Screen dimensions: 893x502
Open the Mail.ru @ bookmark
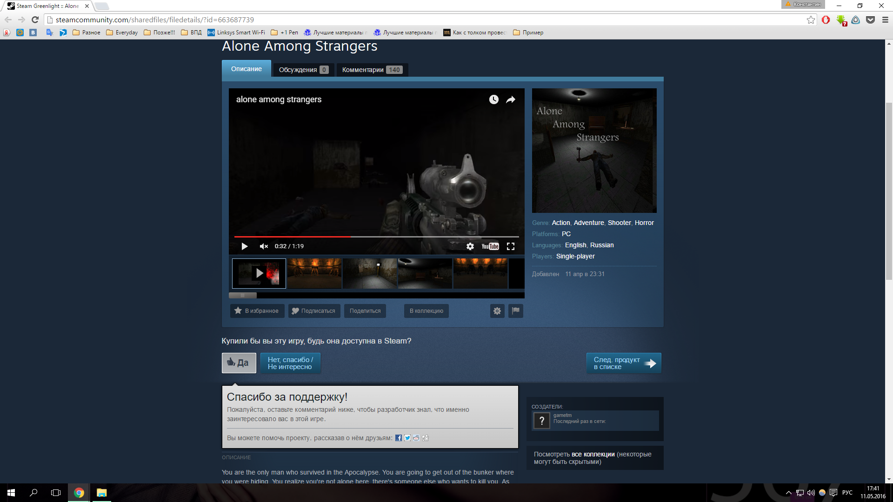(20, 33)
